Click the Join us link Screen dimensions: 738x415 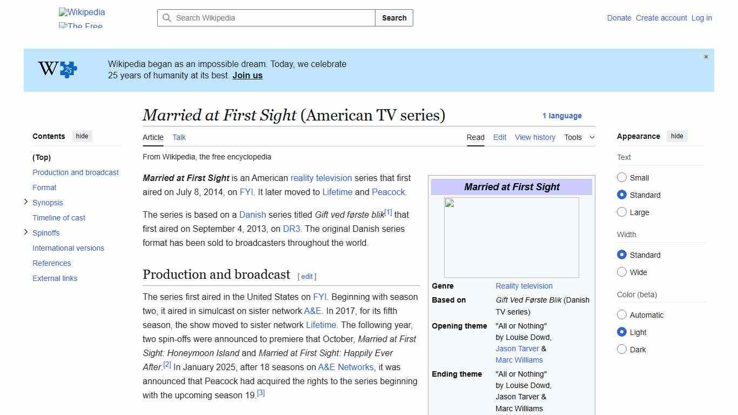(247, 75)
